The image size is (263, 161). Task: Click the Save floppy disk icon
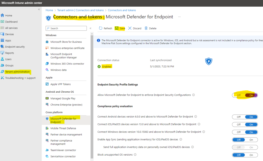pos(117,28)
